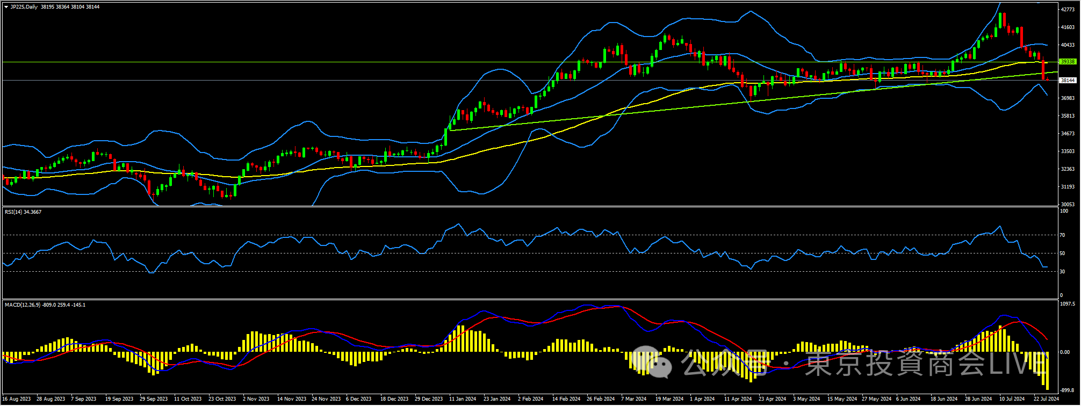Click the white 38144 current price tag
The height and width of the screenshot is (406, 1081).
click(1067, 80)
